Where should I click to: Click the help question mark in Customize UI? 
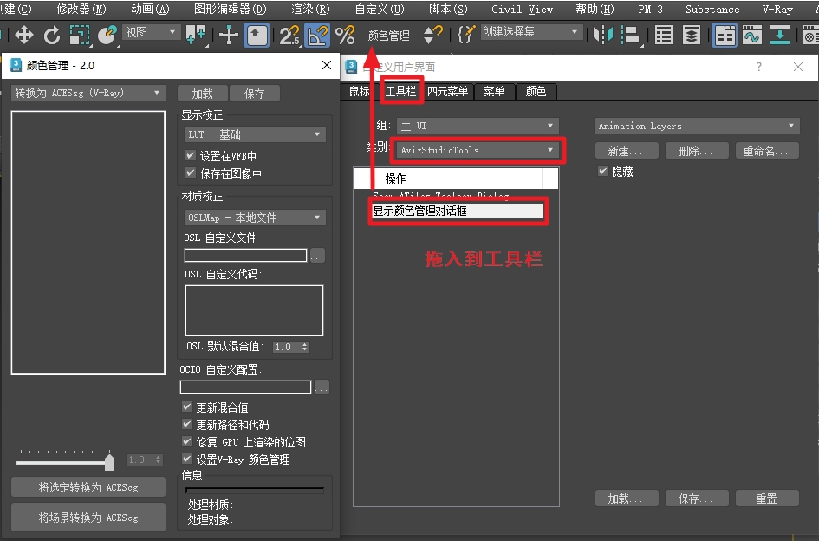click(x=759, y=67)
